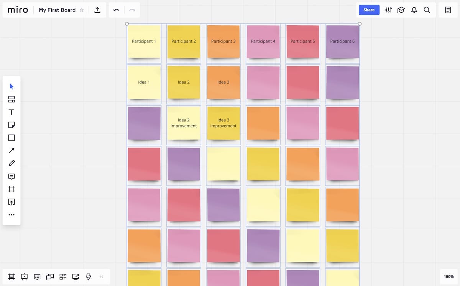Click the lightning bolt activity icon

click(89, 276)
